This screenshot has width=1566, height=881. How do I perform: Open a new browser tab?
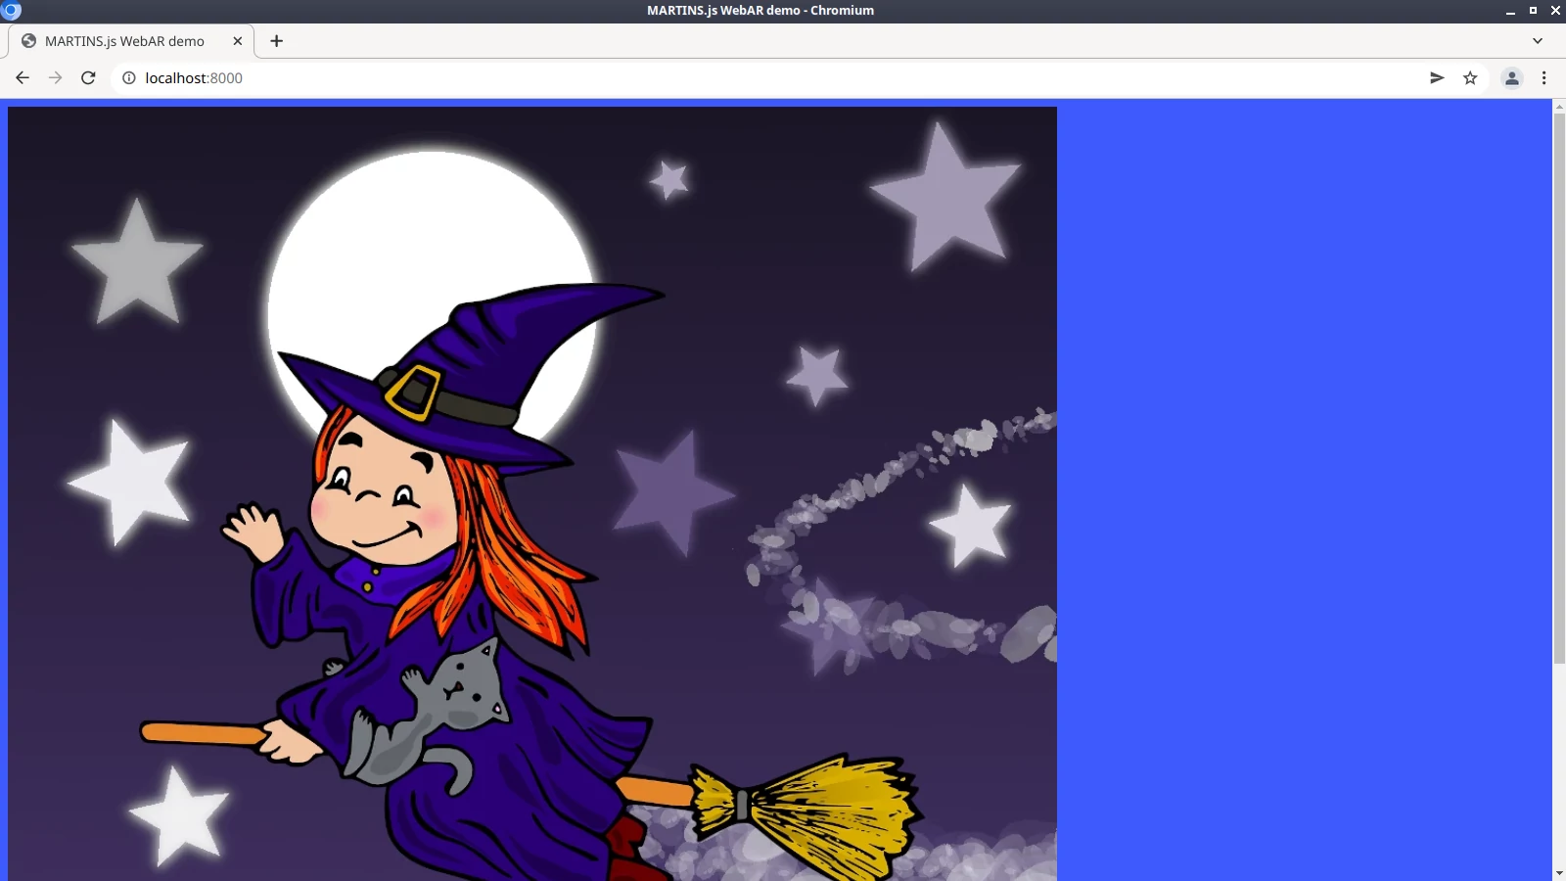click(x=277, y=41)
